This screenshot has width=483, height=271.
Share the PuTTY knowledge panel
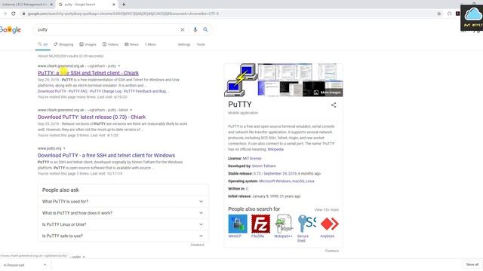[x=334, y=105]
